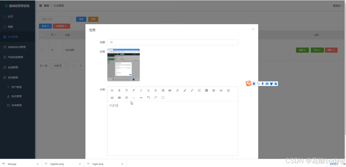Open 地图 in the sidebar
Screen dimensions: 346x167
point(18,27)
